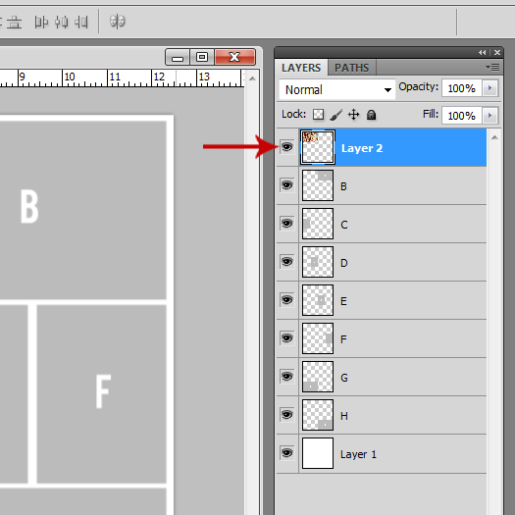Viewport: 515px width, 515px height.
Task: Click the Layer 2 name
Action: (x=362, y=148)
